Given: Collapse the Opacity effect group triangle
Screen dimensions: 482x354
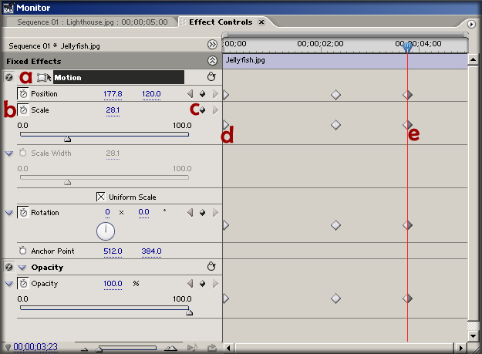Looking at the screenshot, I should coord(22,268).
